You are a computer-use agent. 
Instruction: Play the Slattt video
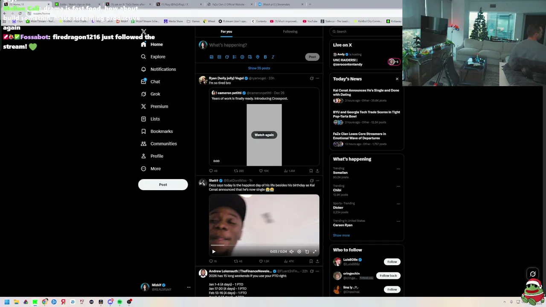coord(214,252)
